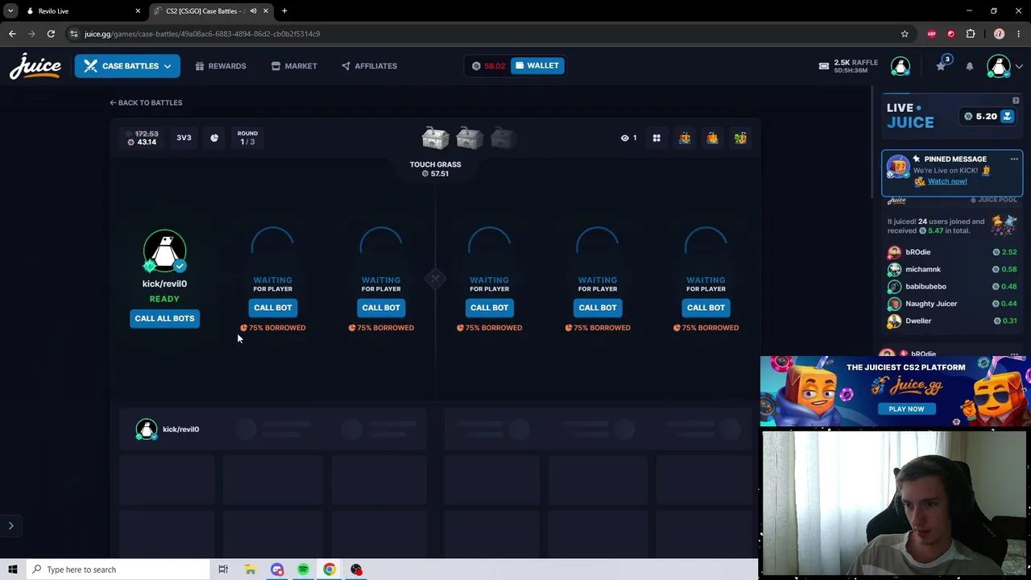Select the first Touch Grass case
This screenshot has height=580, width=1031.
coord(435,139)
